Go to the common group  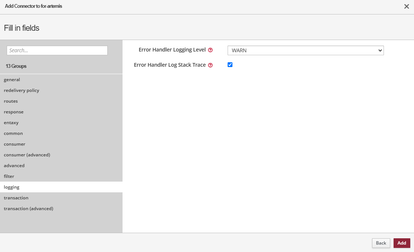[13, 133]
